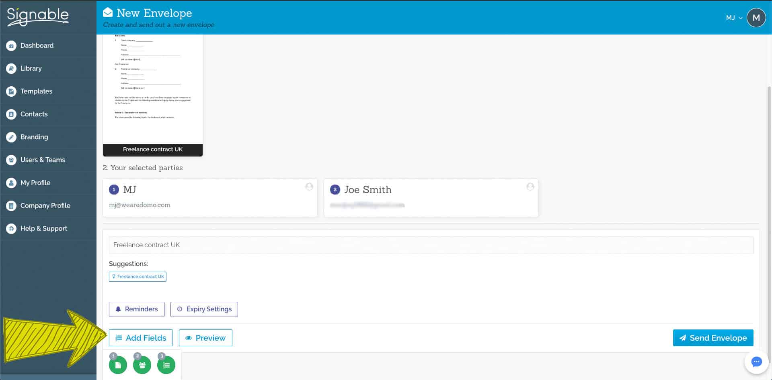The image size is (772, 380).
Task: Open Dashboard from the sidebar
Action: tap(37, 45)
